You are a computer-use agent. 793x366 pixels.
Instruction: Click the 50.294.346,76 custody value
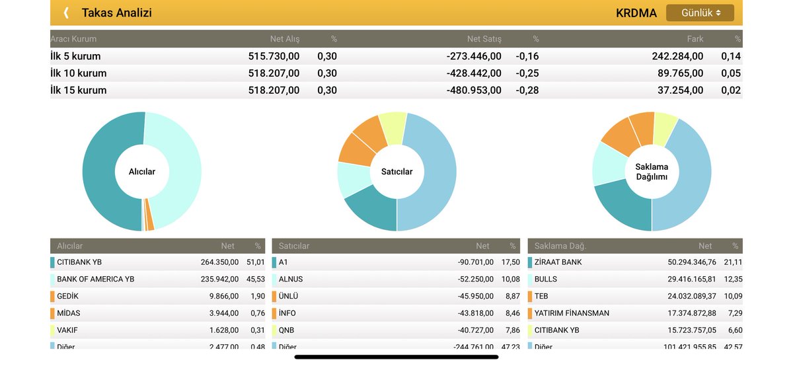pyautogui.click(x=692, y=262)
